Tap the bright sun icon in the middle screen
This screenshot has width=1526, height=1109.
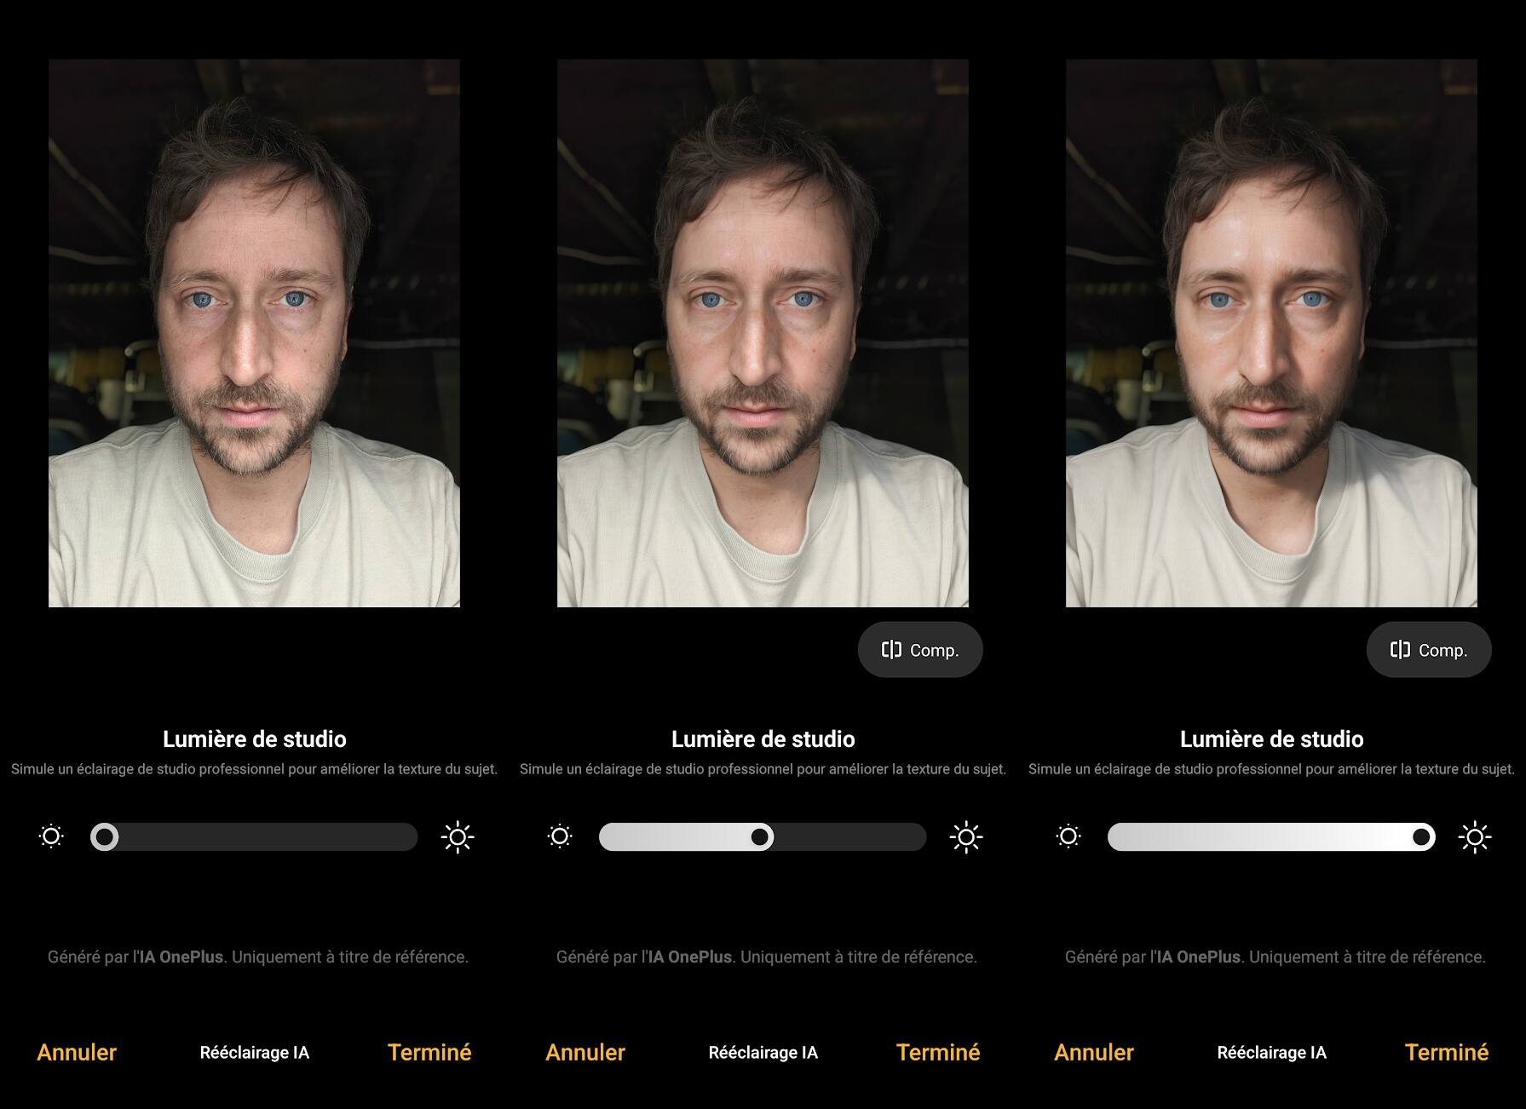click(x=966, y=837)
